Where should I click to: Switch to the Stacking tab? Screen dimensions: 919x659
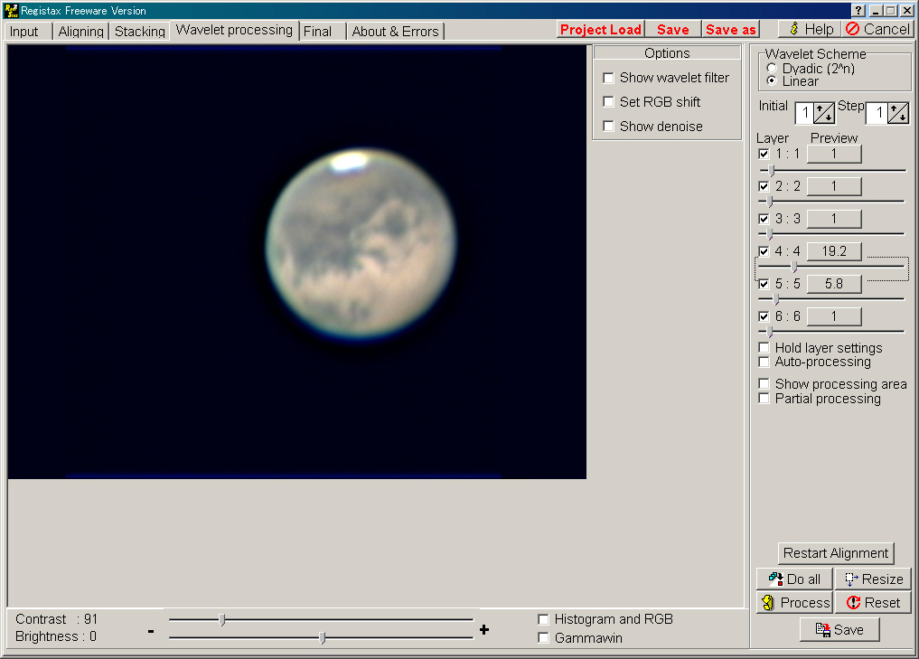tap(139, 32)
